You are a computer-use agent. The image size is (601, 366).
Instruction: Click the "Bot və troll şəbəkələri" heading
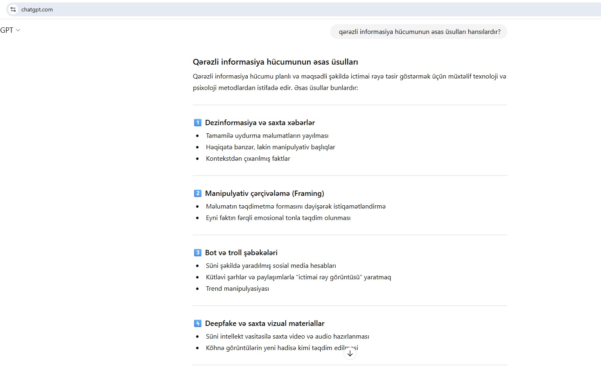(241, 253)
